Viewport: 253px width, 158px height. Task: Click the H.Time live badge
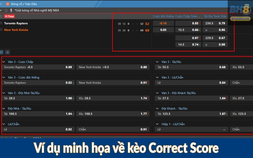9,16
